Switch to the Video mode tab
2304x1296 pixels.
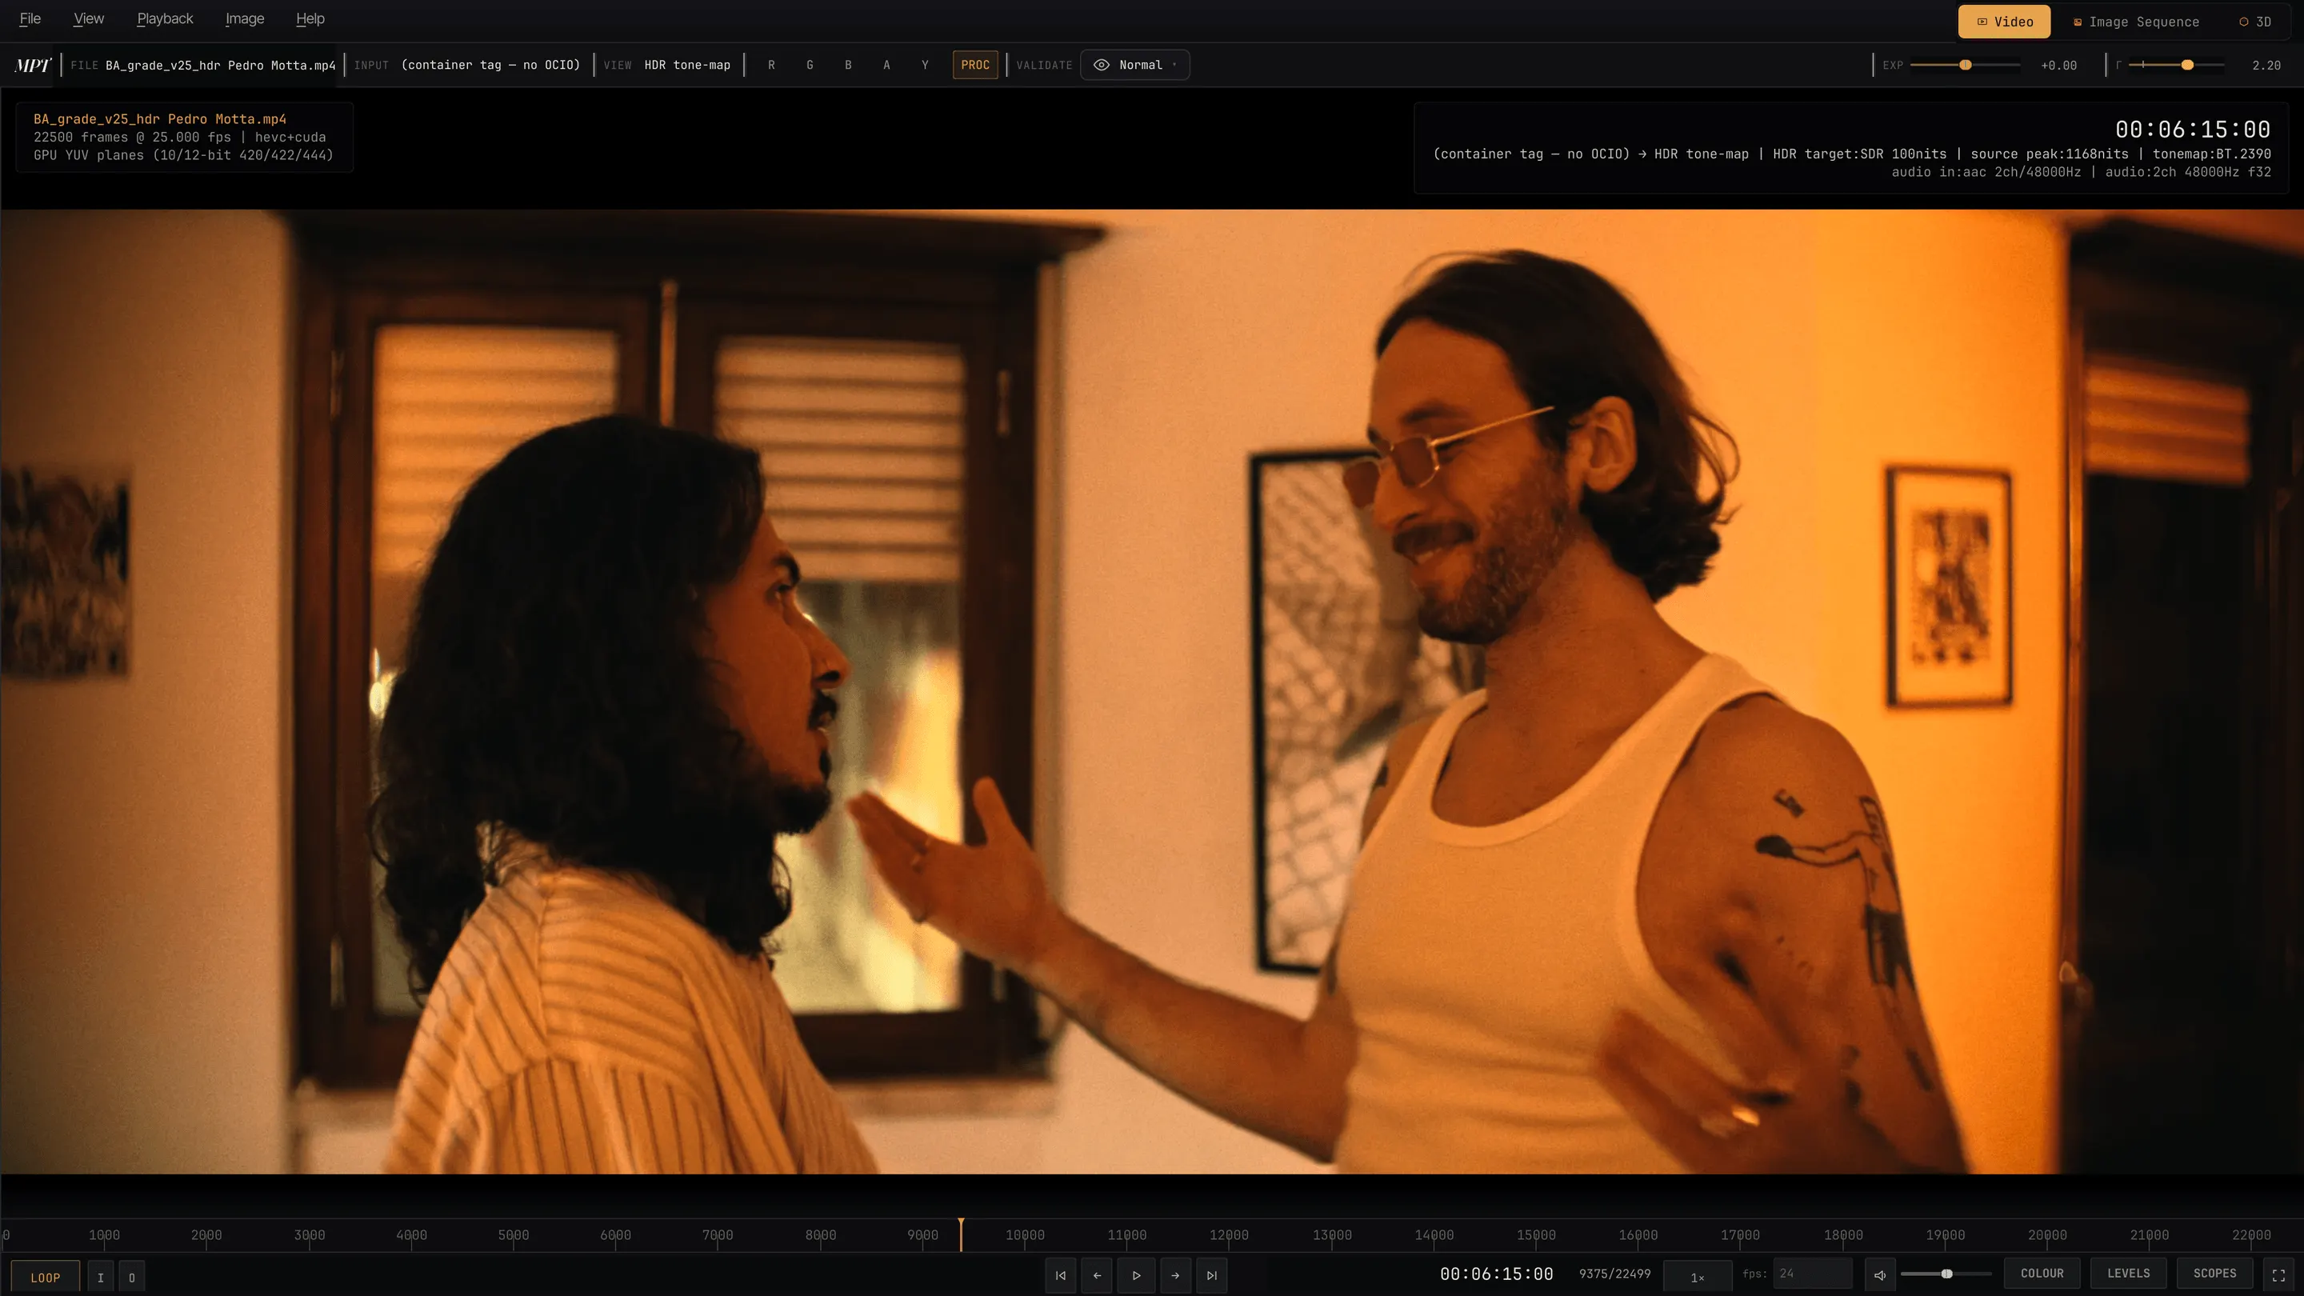point(2004,22)
